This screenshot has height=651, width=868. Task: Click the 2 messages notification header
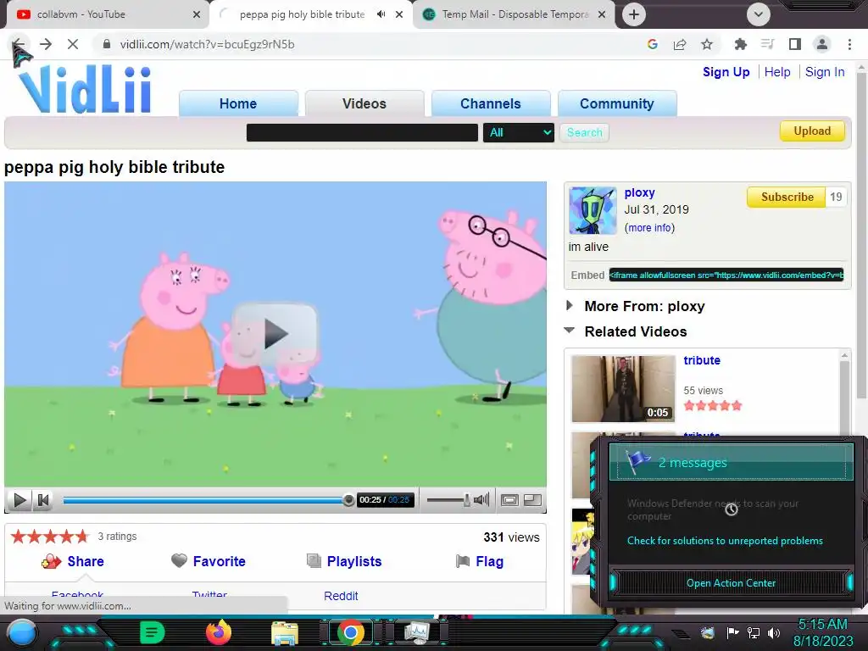[x=731, y=462]
